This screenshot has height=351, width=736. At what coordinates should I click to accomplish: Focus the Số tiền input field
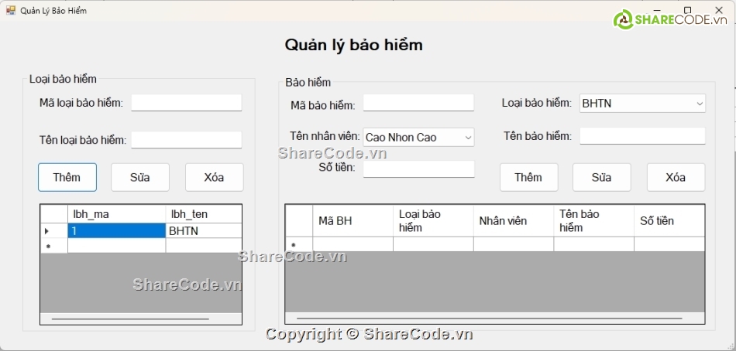pyautogui.click(x=418, y=169)
